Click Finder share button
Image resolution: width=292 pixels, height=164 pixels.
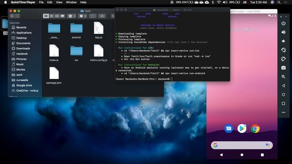pyautogui.click(x=93, y=16)
